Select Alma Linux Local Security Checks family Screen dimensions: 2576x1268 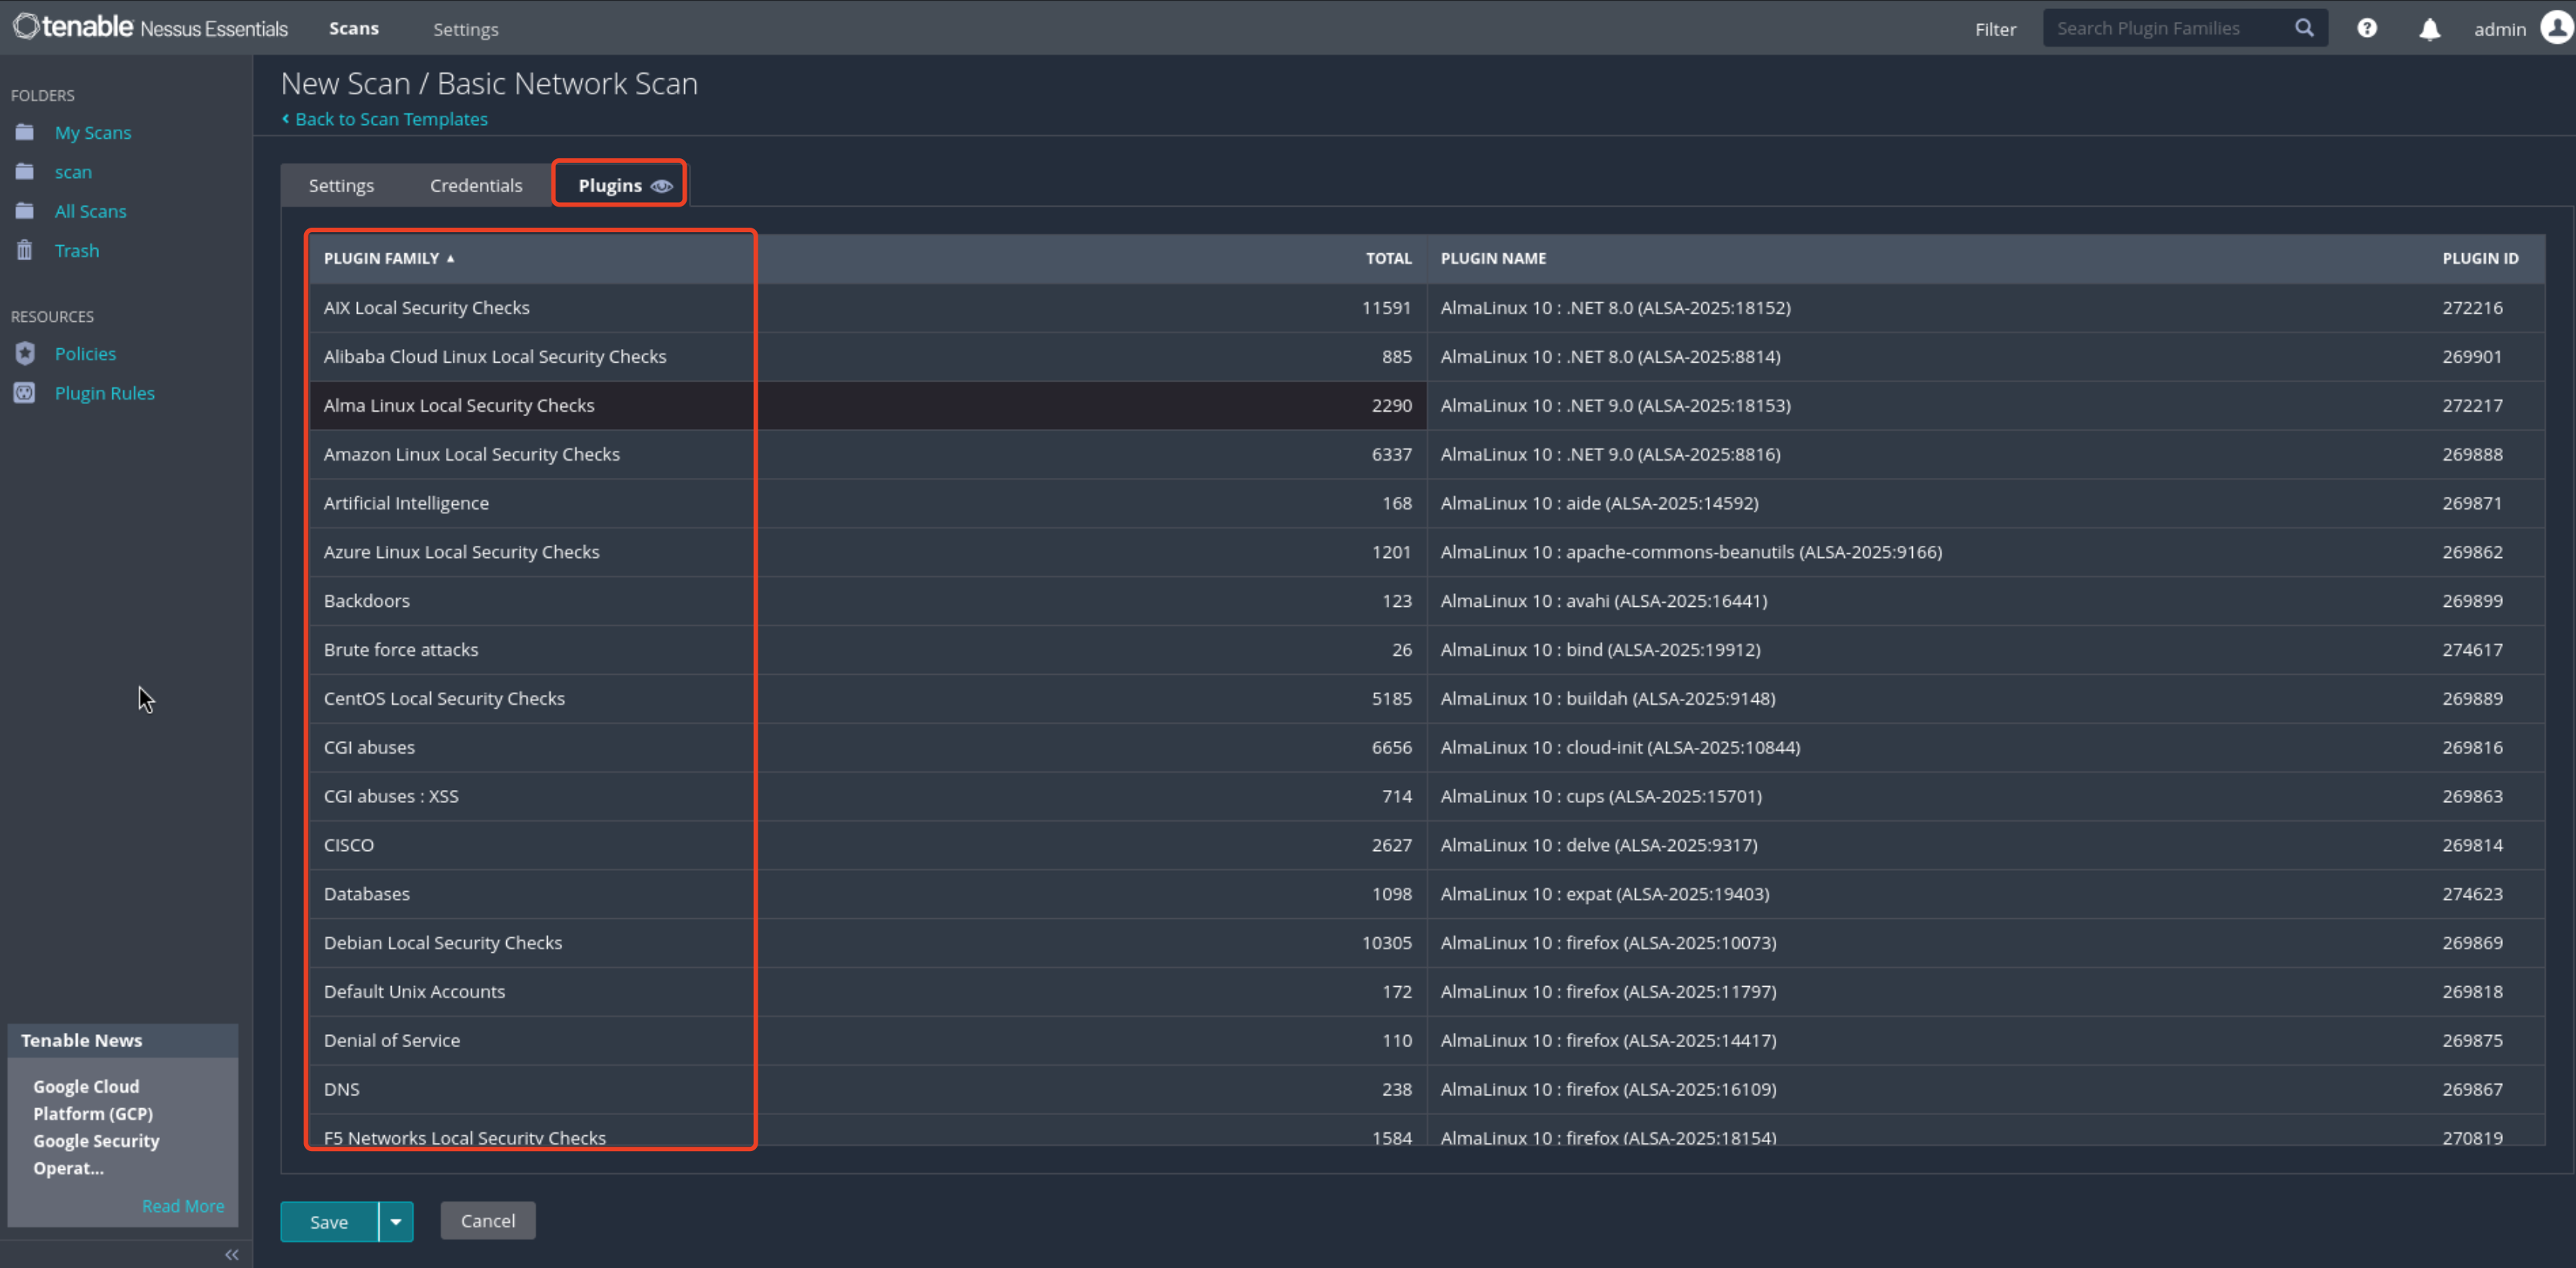point(459,405)
